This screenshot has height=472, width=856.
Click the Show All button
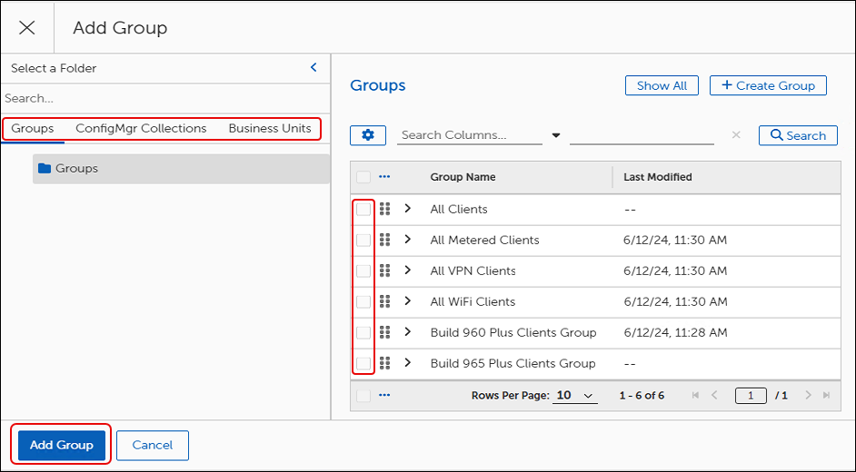[662, 85]
